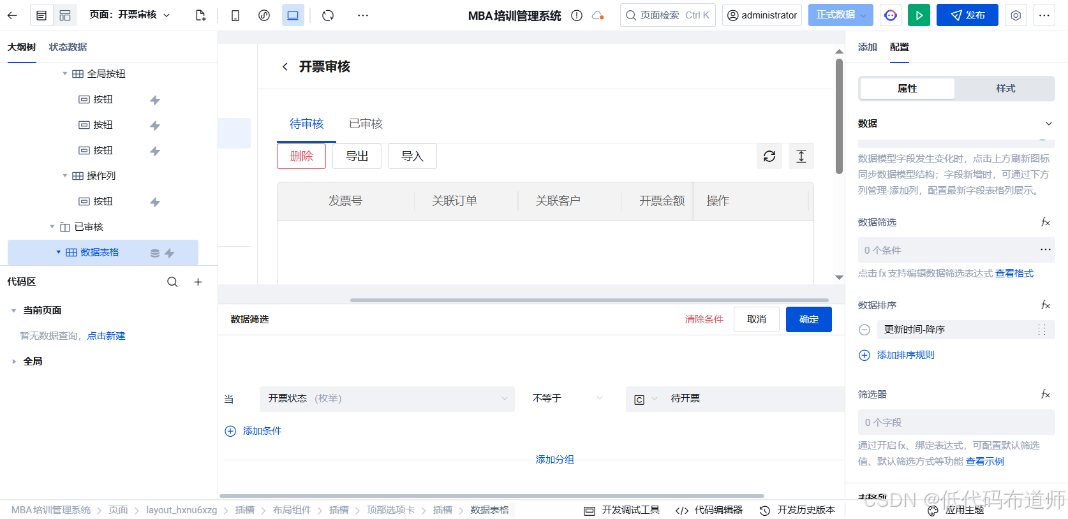Click the database icon on 数据表格 row
Screen dimensions: 1068x519
[155, 253]
